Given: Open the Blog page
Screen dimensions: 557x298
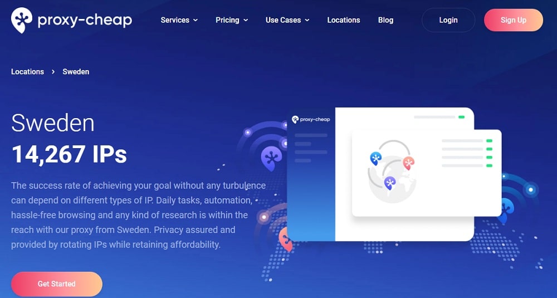Looking at the screenshot, I should click(x=385, y=20).
